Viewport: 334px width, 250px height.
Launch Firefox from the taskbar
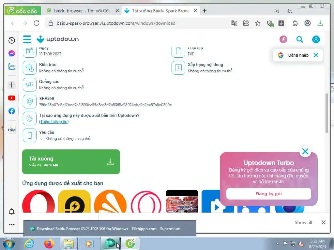click(x=49, y=244)
